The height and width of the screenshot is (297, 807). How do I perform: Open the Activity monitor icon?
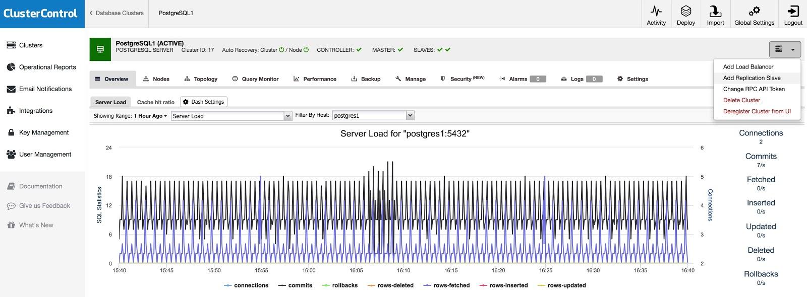click(656, 11)
